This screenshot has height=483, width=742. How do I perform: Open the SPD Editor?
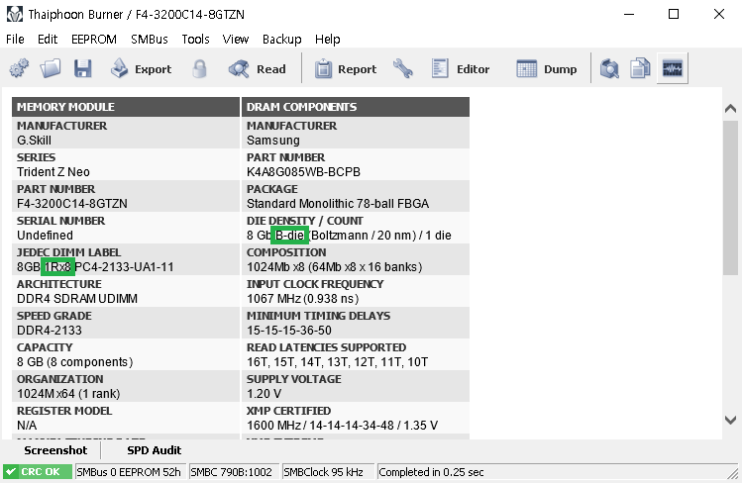click(461, 69)
